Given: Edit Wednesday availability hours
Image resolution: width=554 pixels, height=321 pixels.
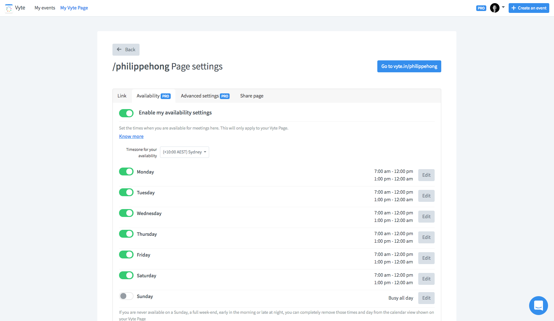Looking at the screenshot, I should (426, 217).
